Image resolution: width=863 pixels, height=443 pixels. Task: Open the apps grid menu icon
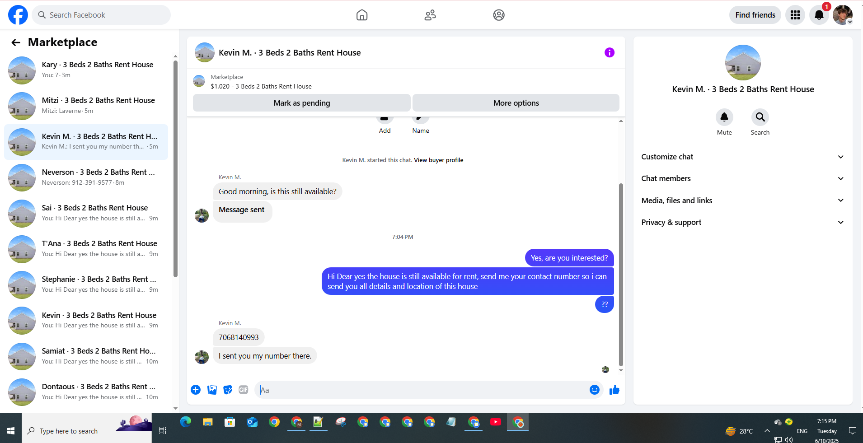click(795, 15)
